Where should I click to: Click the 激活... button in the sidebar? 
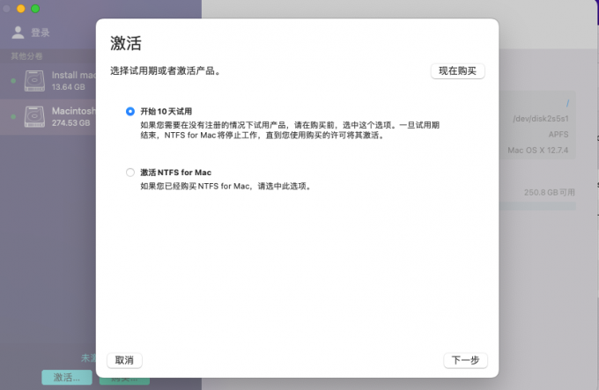tap(67, 378)
